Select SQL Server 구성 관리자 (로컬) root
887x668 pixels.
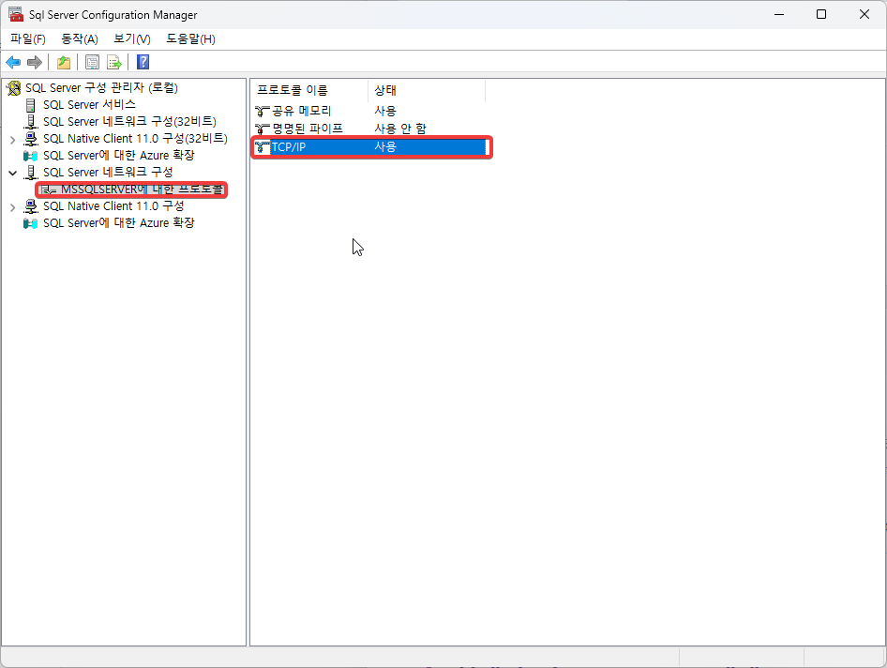[102, 88]
